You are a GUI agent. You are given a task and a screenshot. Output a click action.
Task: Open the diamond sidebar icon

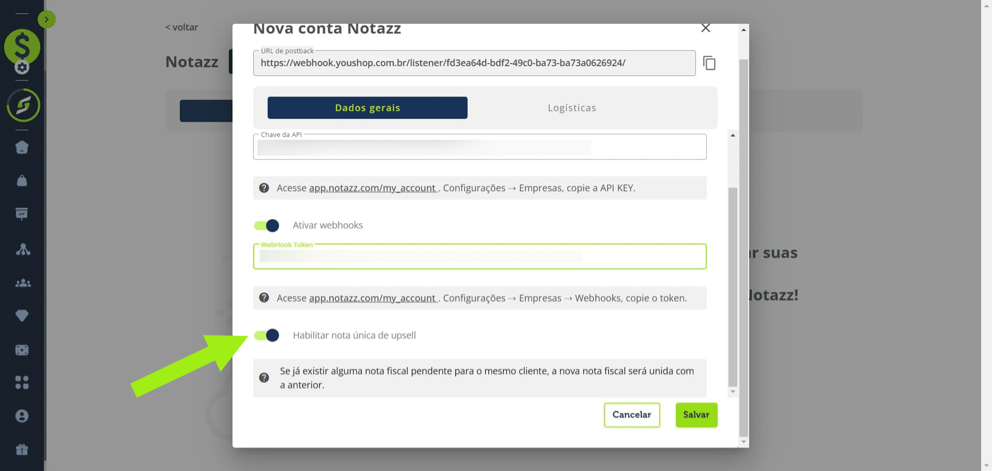tap(22, 316)
